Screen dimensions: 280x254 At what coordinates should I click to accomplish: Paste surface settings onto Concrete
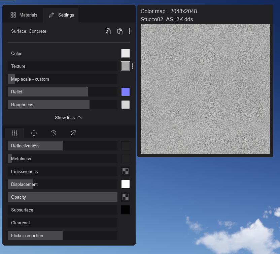(x=120, y=31)
